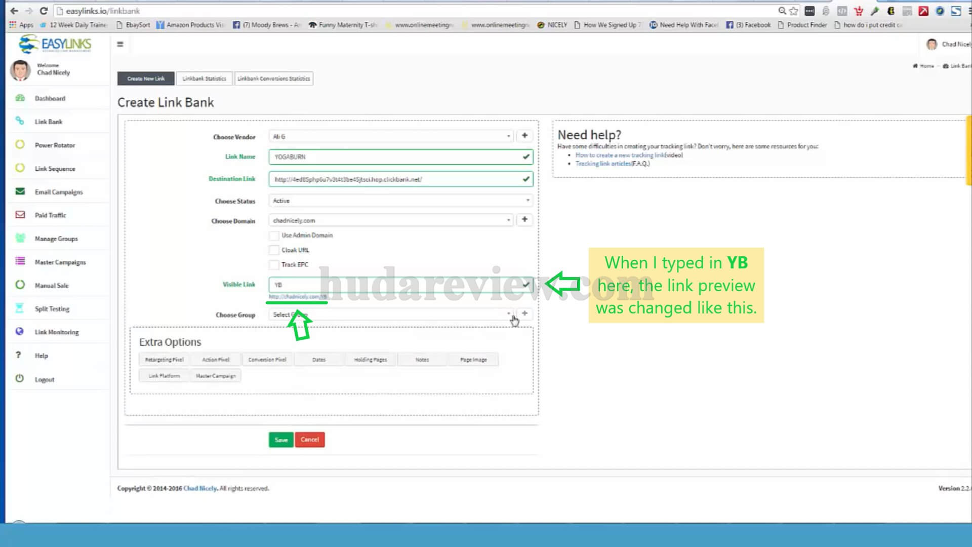Click the Master Campaigns list icon

pos(20,261)
